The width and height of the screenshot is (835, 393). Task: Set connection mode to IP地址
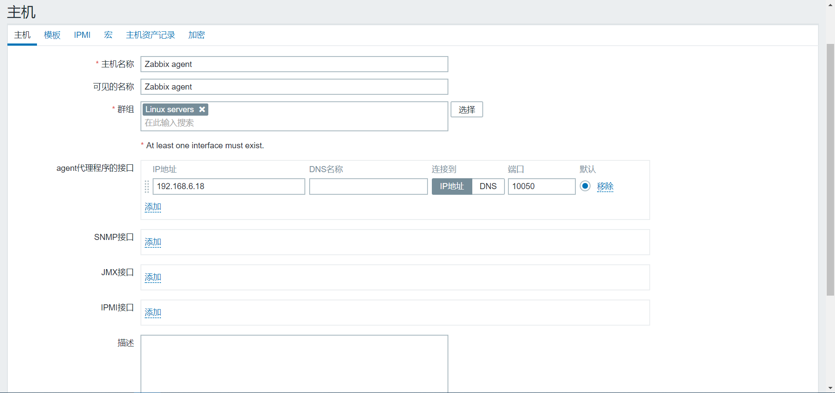451,187
